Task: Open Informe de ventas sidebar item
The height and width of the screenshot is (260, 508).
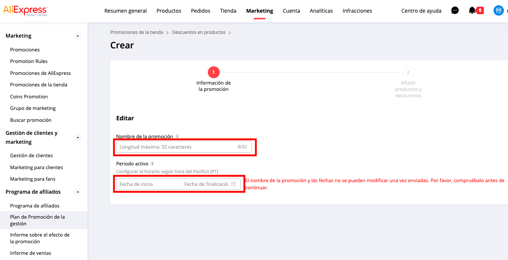Action: [31, 253]
